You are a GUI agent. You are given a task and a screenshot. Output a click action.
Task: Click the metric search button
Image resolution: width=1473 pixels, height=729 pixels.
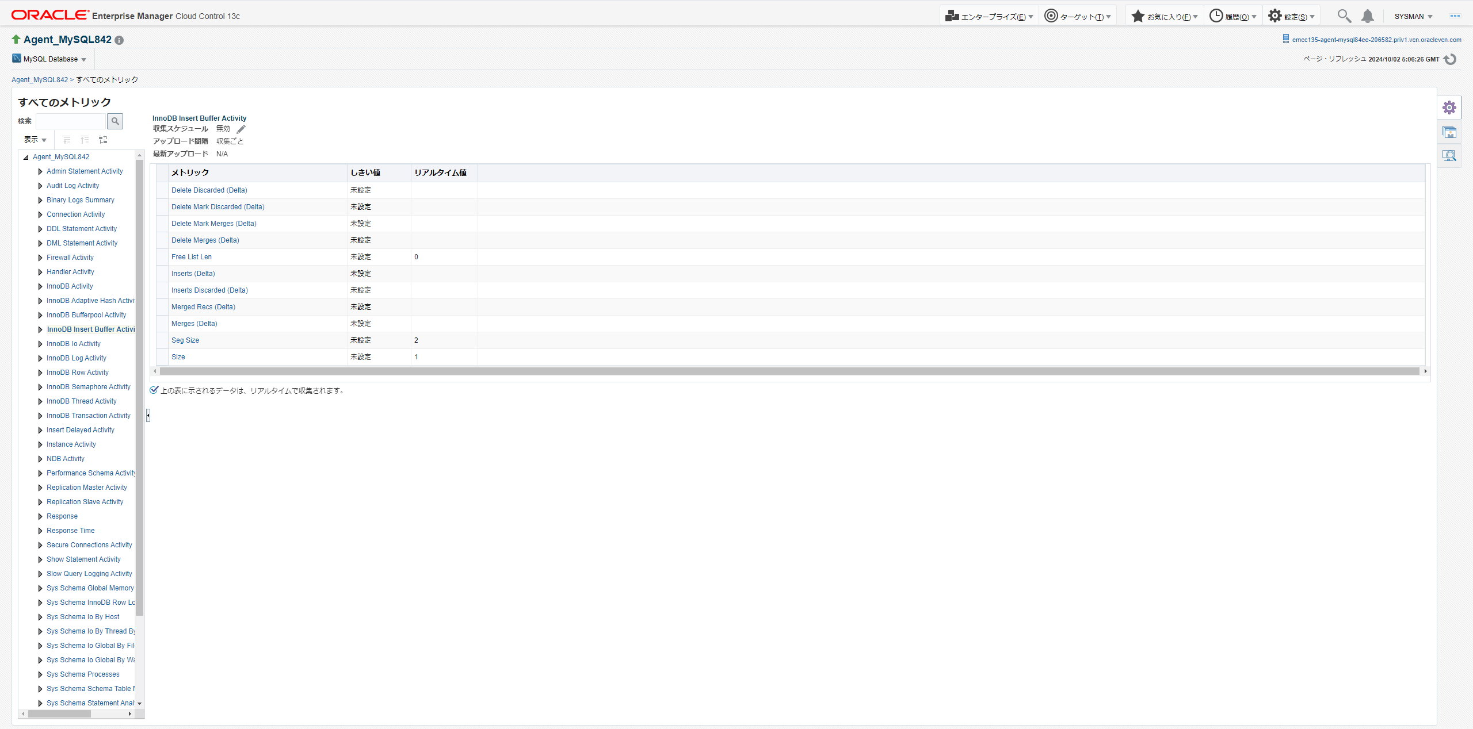[115, 121]
